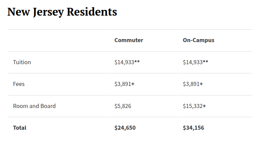The image size is (260, 144).
Task: Select the On-Campus column header
Action: 198,40
